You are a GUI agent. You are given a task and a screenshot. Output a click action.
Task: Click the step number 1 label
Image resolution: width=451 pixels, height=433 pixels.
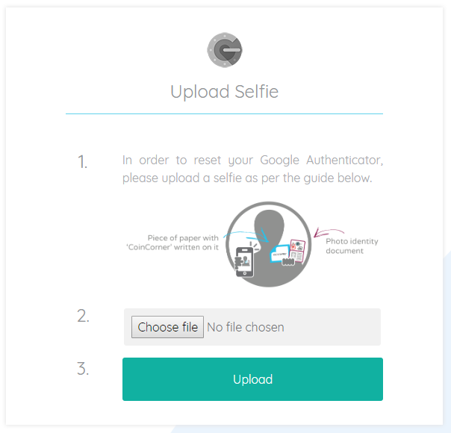pyautogui.click(x=83, y=161)
